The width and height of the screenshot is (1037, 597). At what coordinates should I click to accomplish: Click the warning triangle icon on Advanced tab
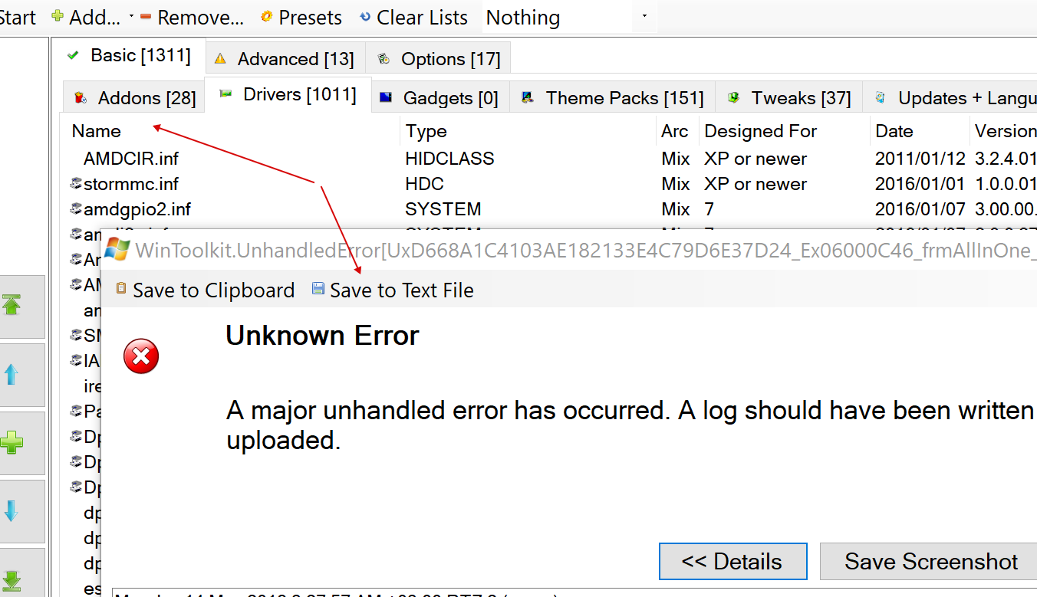pos(220,59)
